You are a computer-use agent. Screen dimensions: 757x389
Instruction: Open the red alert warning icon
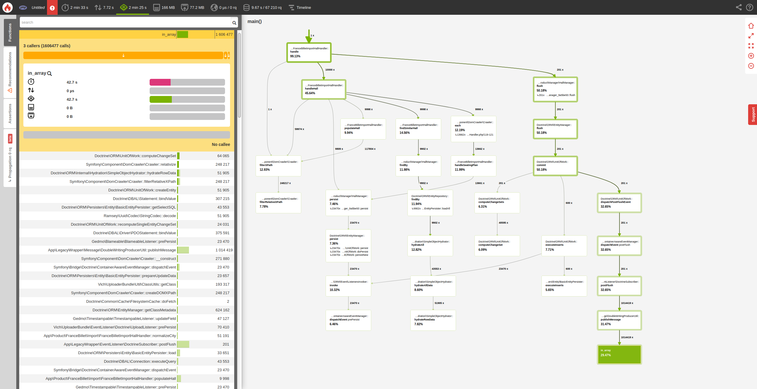(x=52, y=8)
